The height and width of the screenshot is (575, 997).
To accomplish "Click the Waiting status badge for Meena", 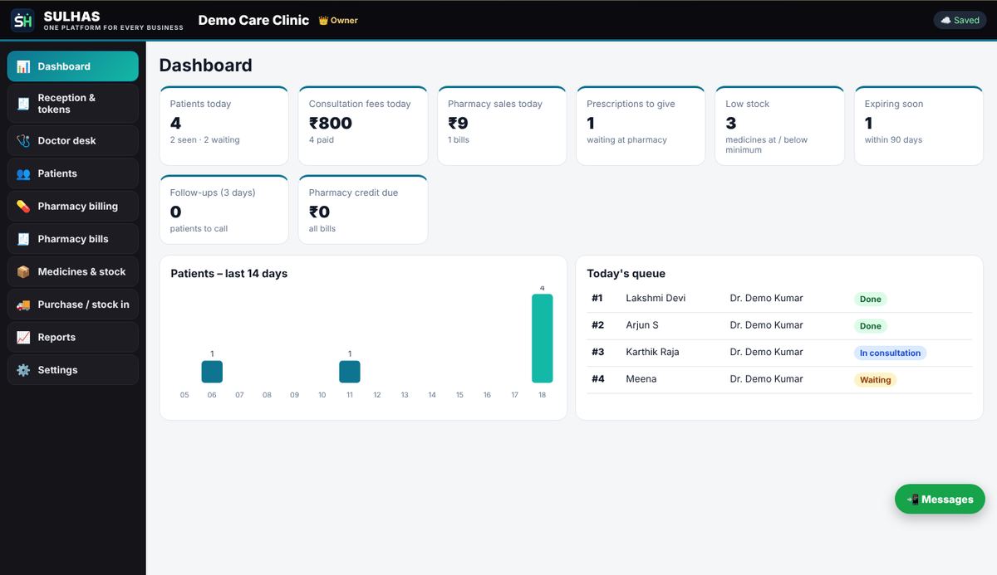I will 876,380.
